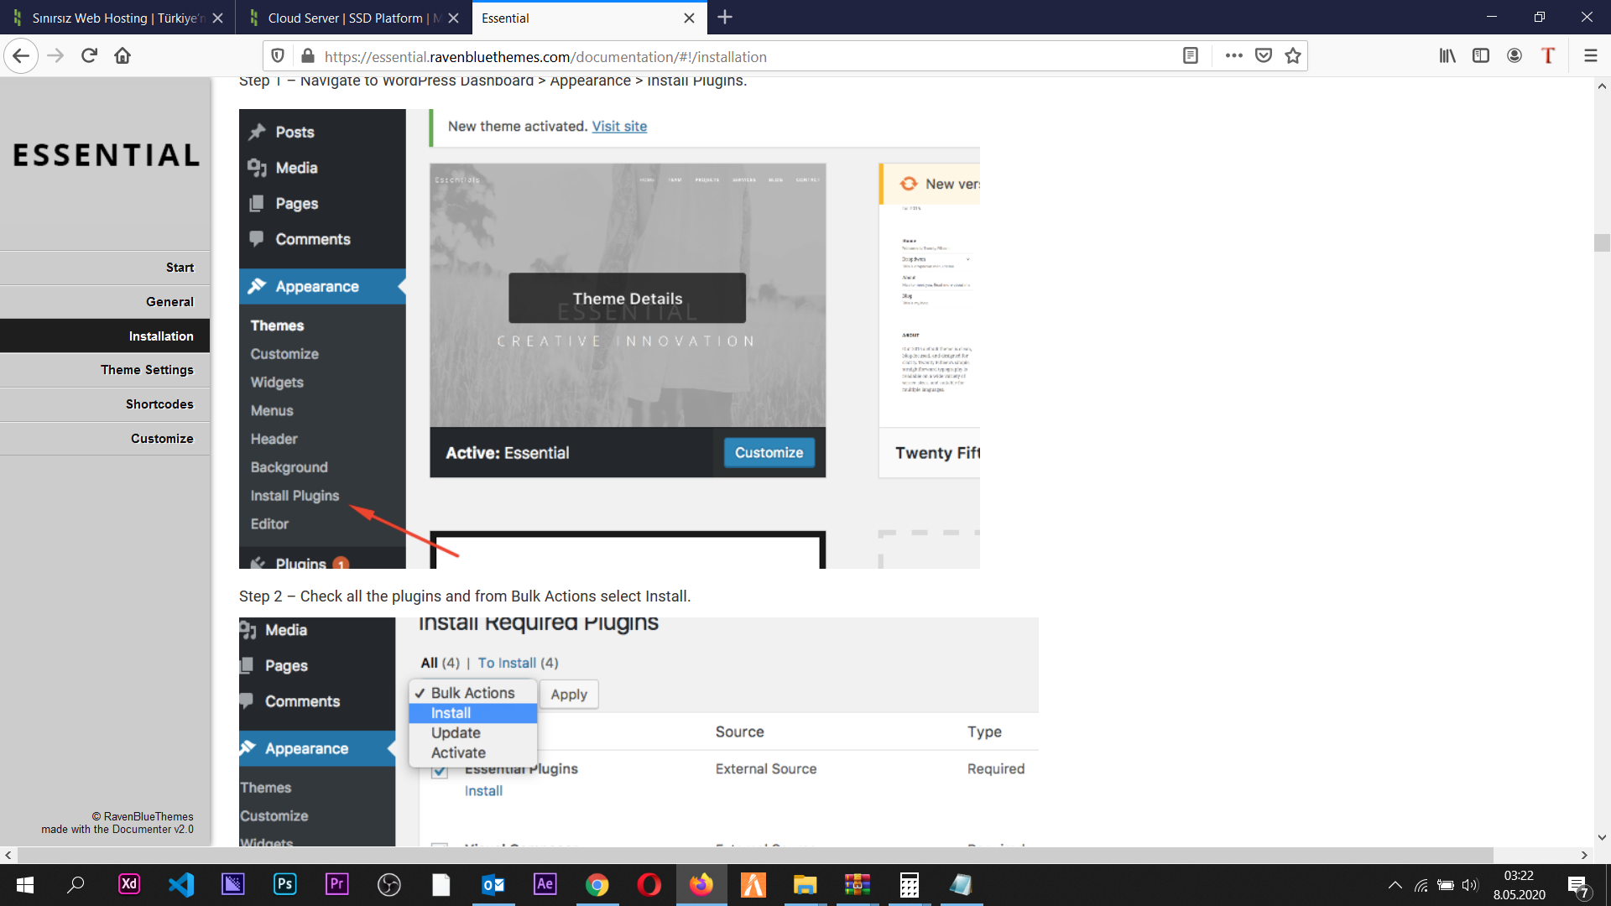The height and width of the screenshot is (906, 1611).
Task: Show the sidebar panel
Action: [1481, 56]
